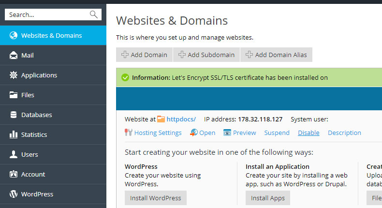
Task: Click the database cylinder icon beside Databases
Action: click(x=14, y=115)
